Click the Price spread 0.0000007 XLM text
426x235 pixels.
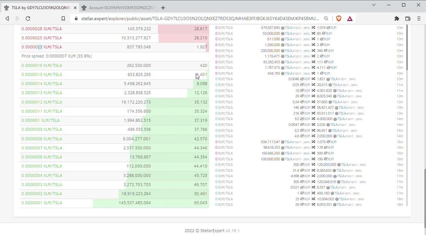57,56
